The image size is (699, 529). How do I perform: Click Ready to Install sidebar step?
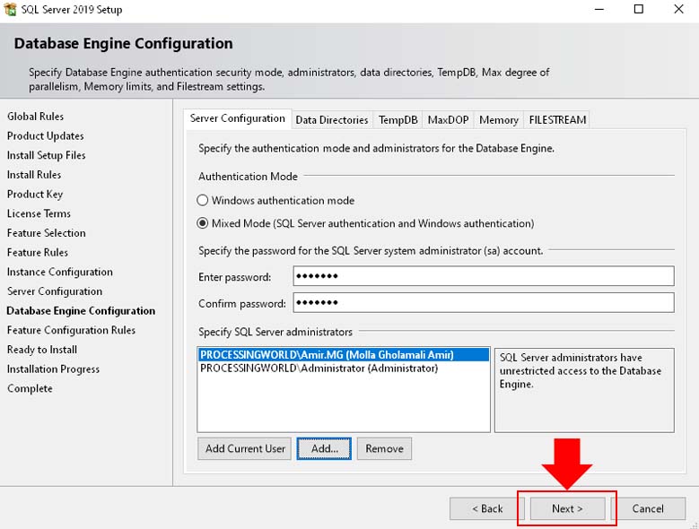(x=42, y=350)
